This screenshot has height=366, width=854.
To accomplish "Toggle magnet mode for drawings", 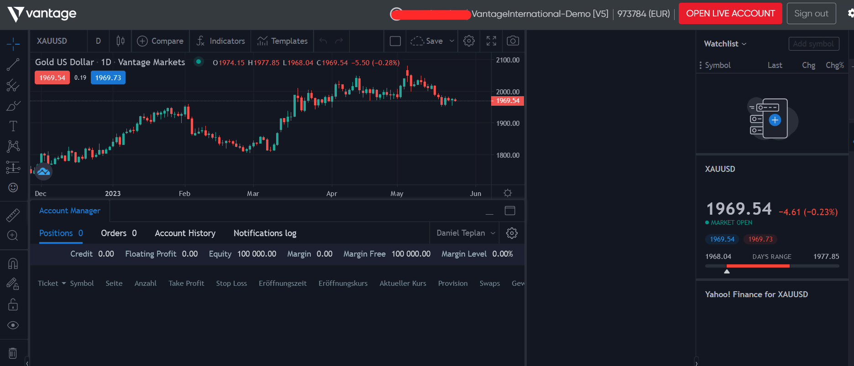I will tap(13, 263).
